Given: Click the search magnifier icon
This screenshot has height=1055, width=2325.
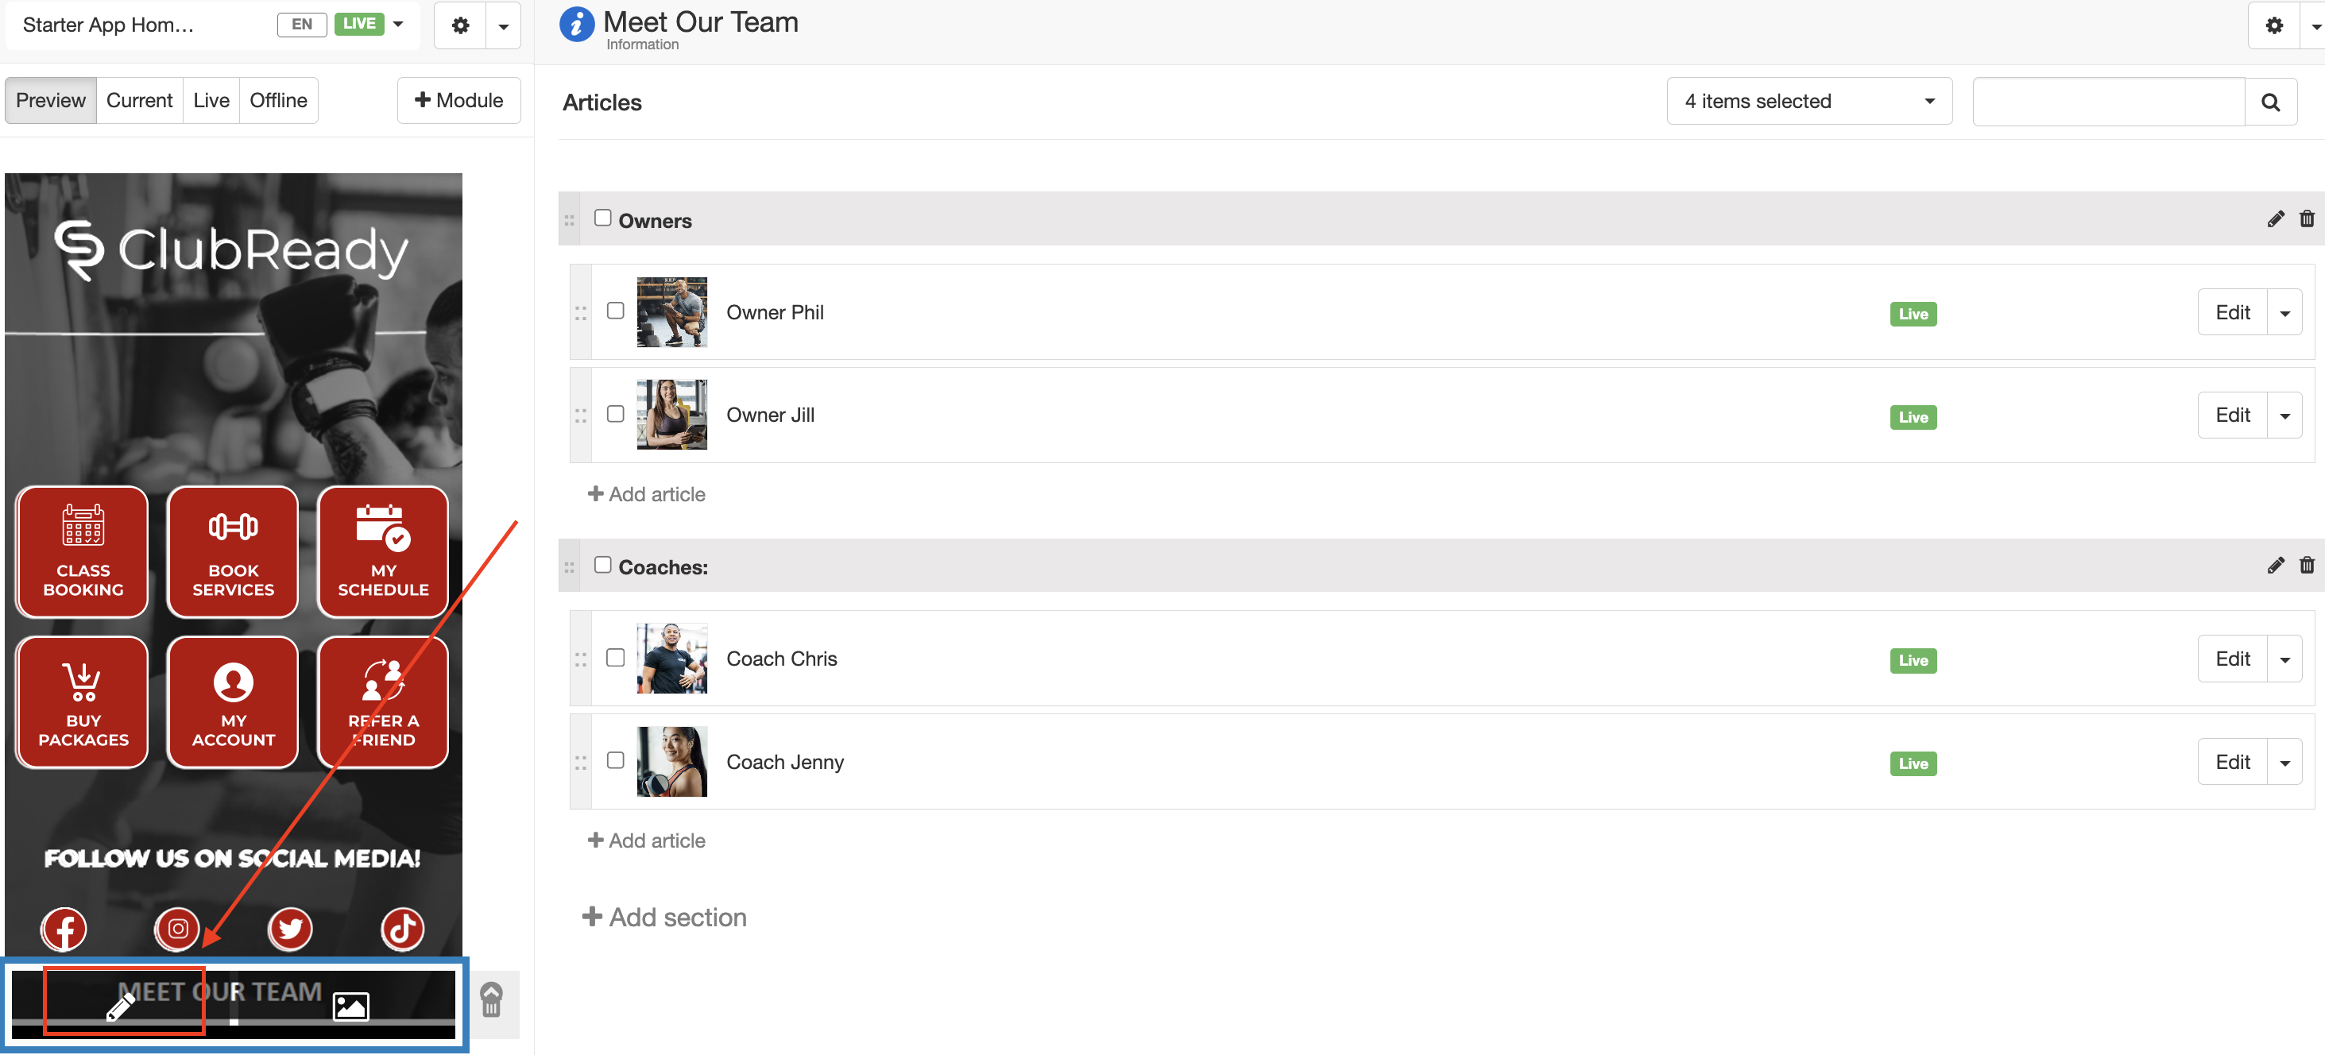Looking at the screenshot, I should point(2271,101).
